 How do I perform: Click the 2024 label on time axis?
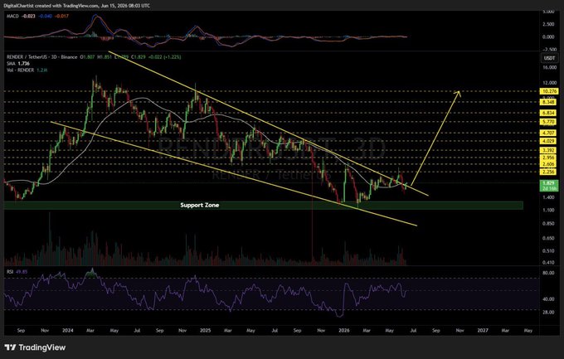pos(68,330)
